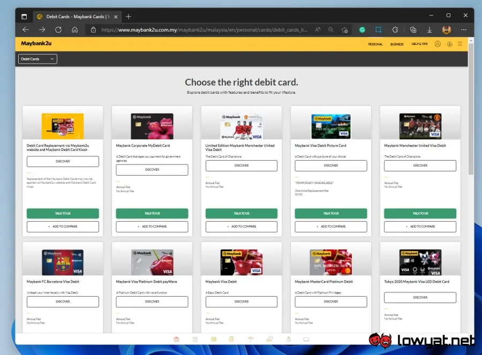Click the address bar URL
Screen dimensions: 482x355
pyautogui.click(x=205, y=30)
